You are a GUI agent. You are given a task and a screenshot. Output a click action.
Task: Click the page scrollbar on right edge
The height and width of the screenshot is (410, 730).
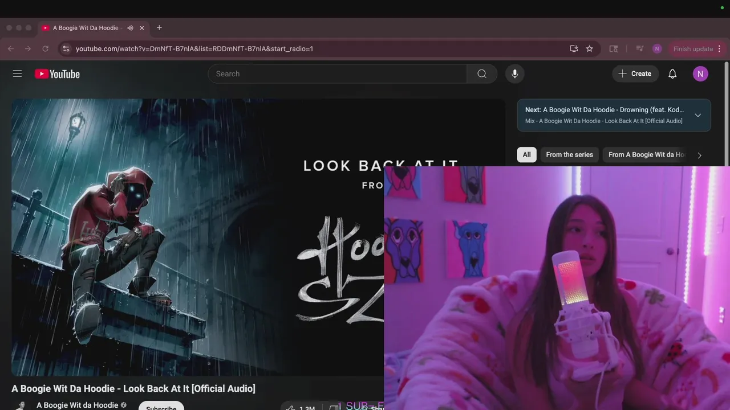click(727, 114)
